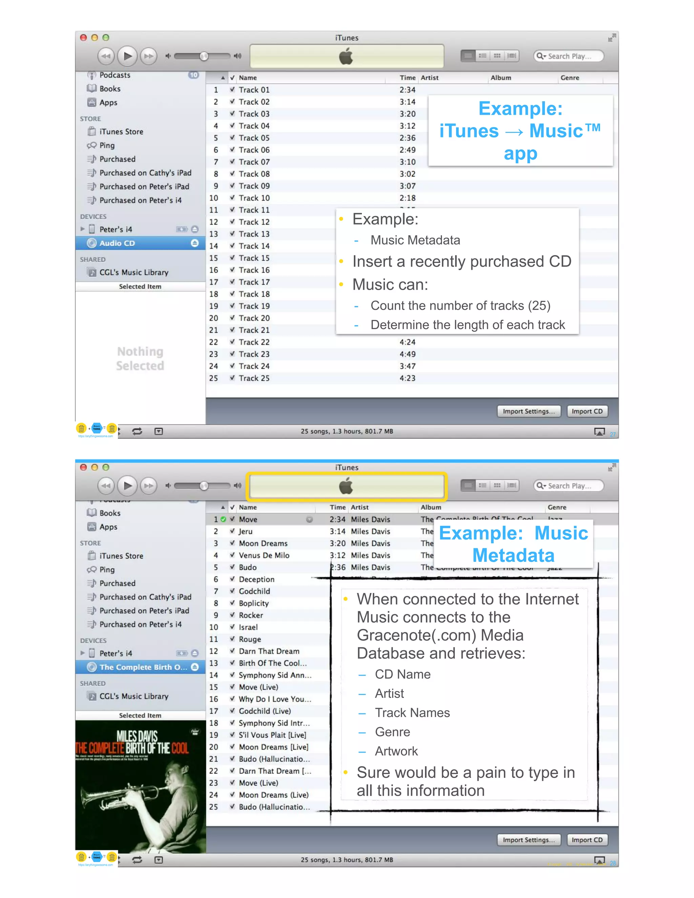This screenshot has height=898, width=694.
Task: Click Rewind button in bottom iTunes window
Action: point(106,486)
